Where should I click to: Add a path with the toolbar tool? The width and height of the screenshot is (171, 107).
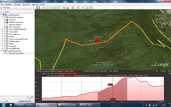click(51, 7)
